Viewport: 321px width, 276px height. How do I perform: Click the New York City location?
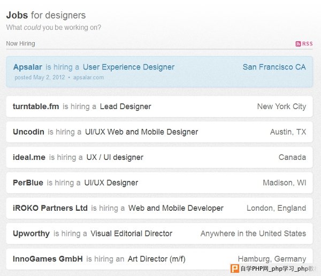(x=281, y=106)
